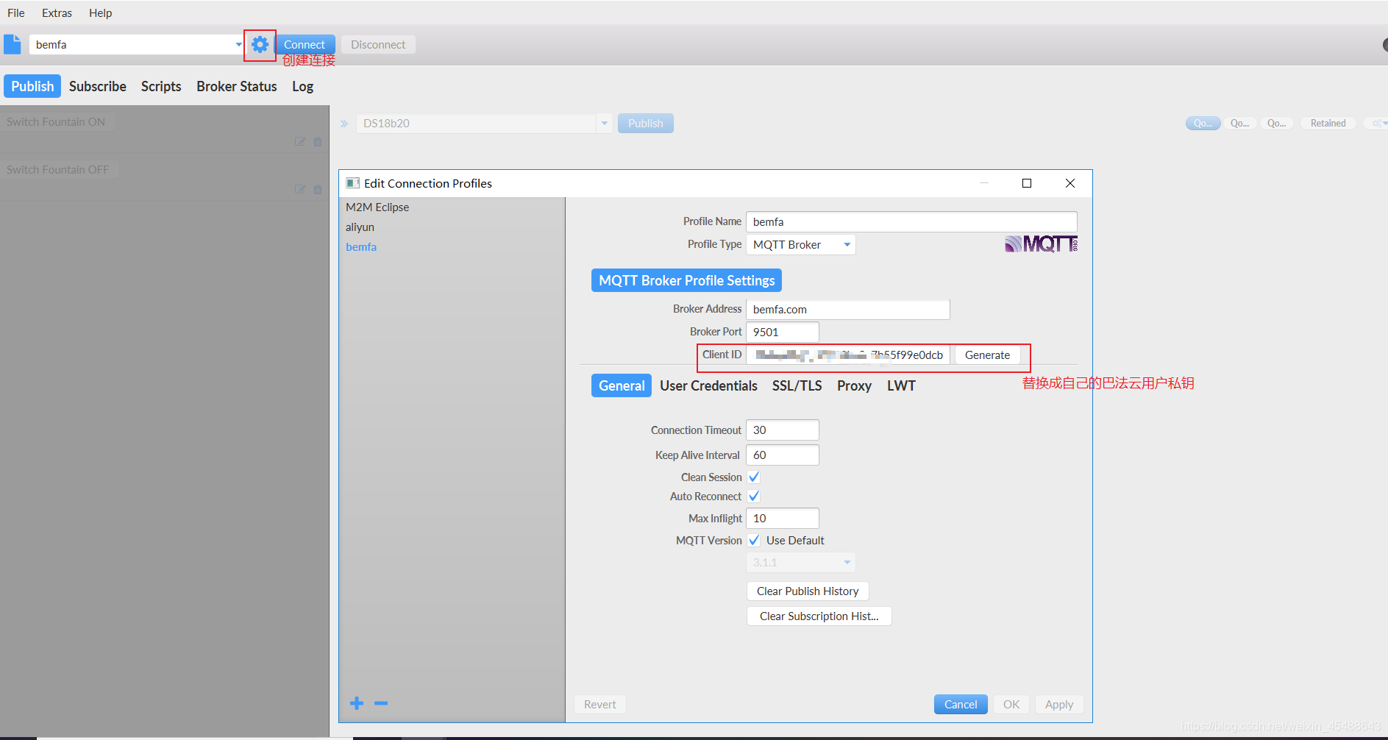Open the User Credentials tab

tap(708, 385)
